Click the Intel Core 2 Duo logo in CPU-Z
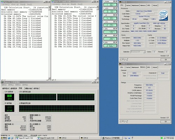The height and width of the screenshot is (140, 175). (x=163, y=15)
